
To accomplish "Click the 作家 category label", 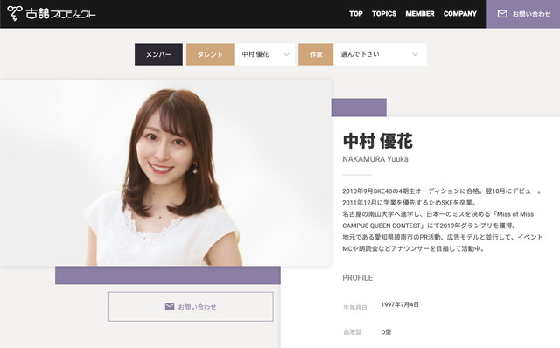I will click(316, 54).
